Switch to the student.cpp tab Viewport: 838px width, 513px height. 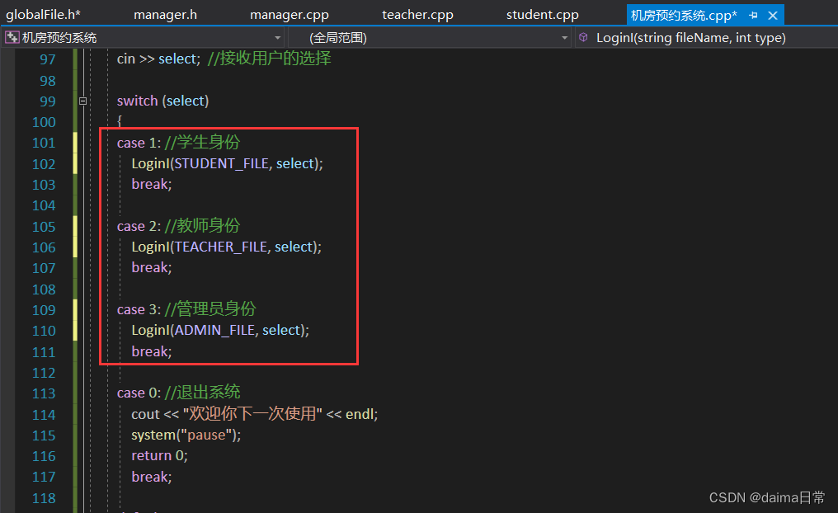coord(543,14)
